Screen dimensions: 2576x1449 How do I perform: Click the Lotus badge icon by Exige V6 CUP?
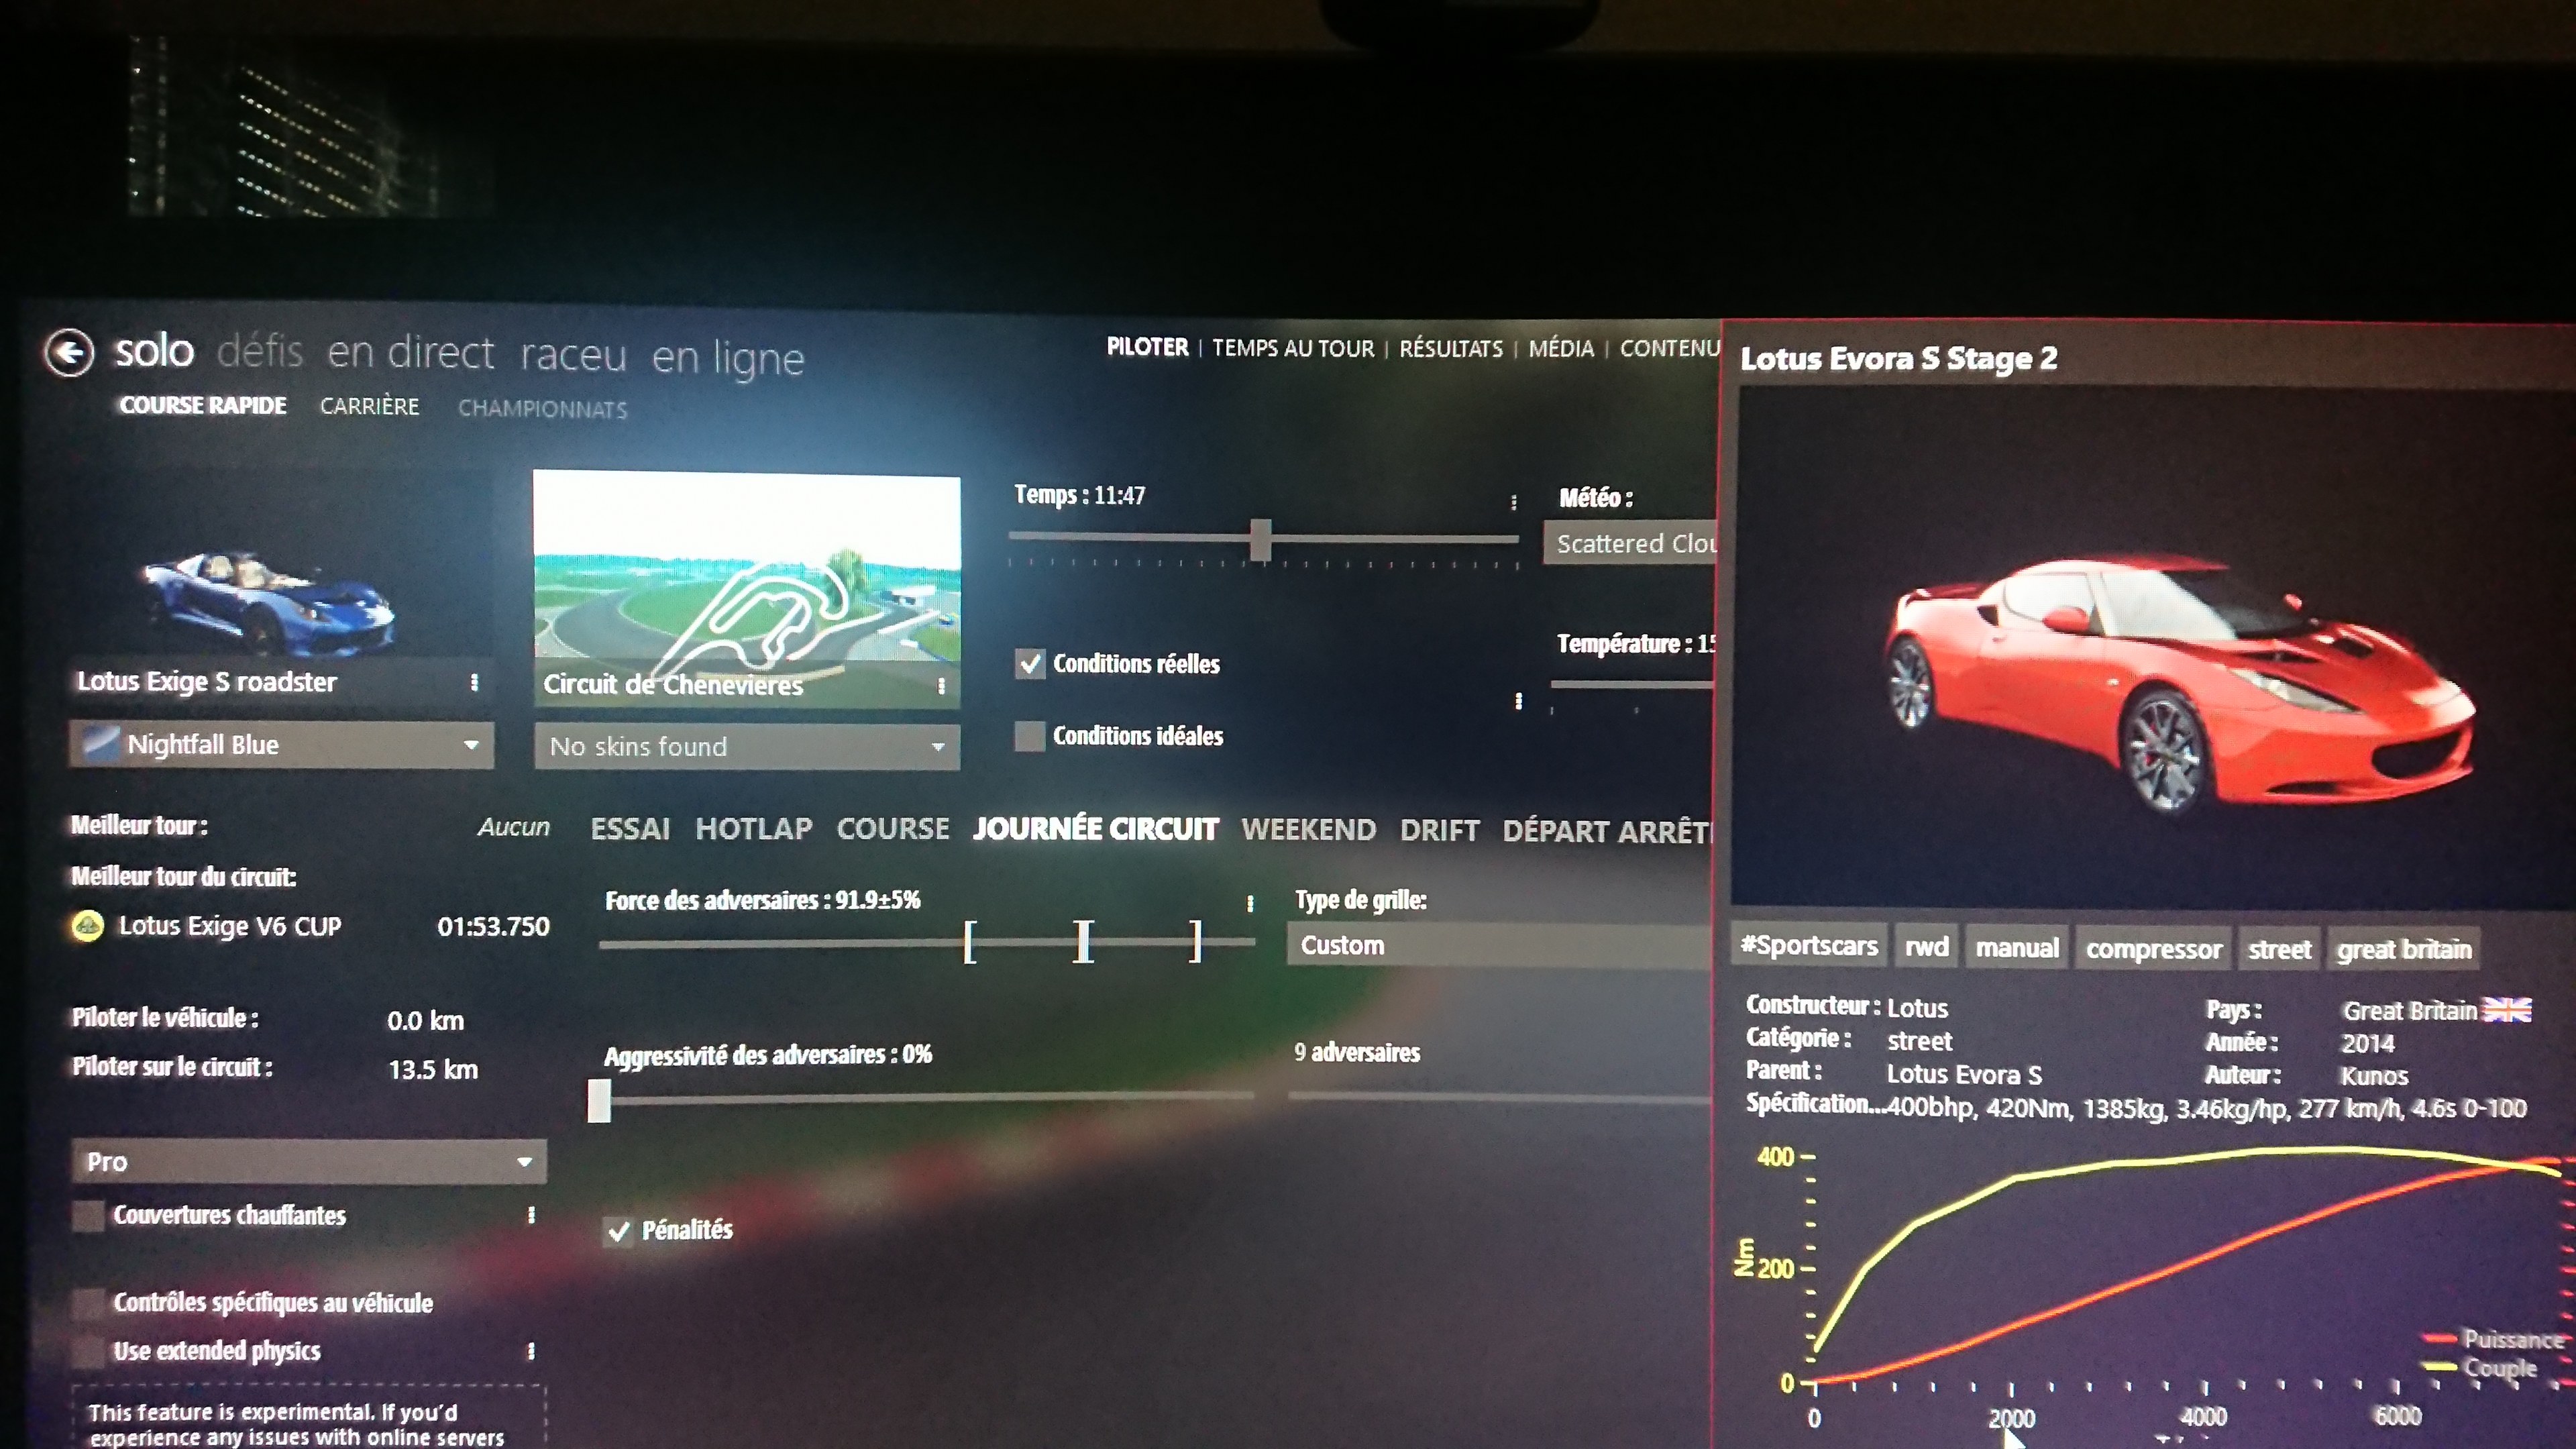tap(88, 926)
